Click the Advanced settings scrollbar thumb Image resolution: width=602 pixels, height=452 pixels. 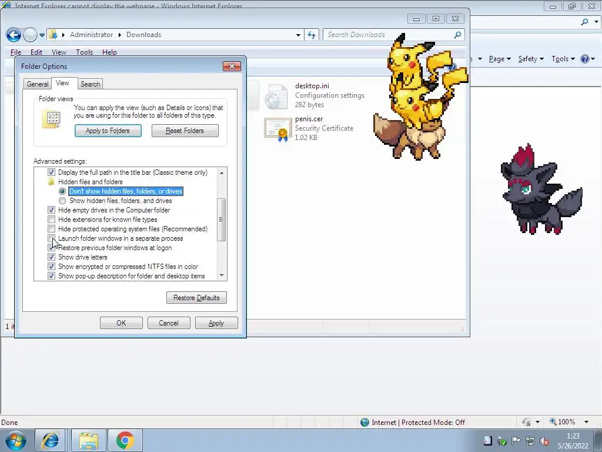(x=221, y=220)
